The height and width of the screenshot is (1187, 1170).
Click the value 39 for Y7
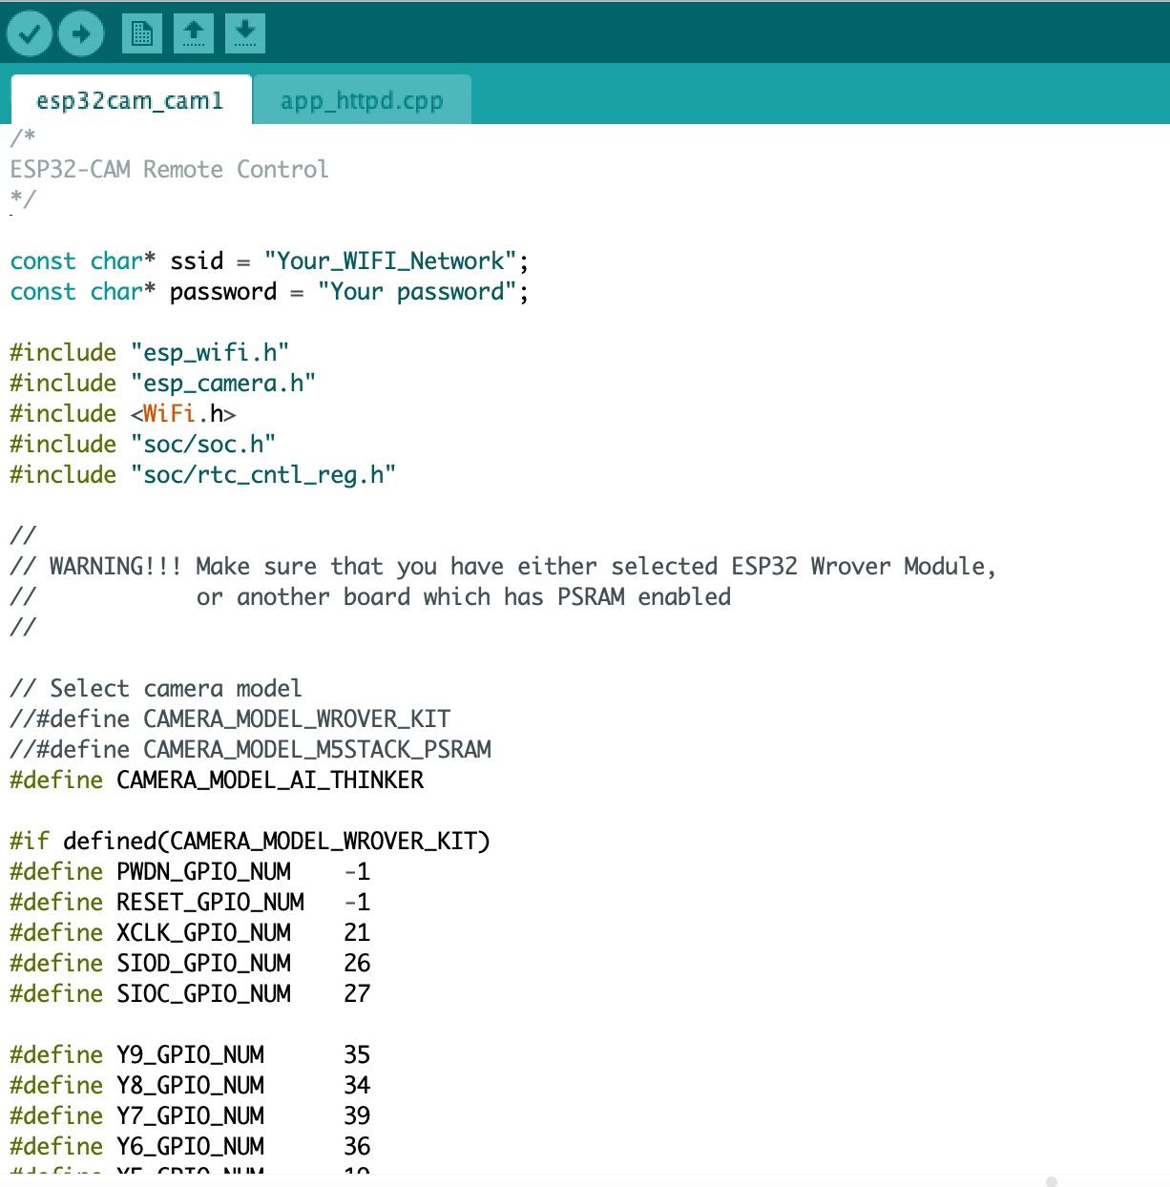pos(357,1115)
